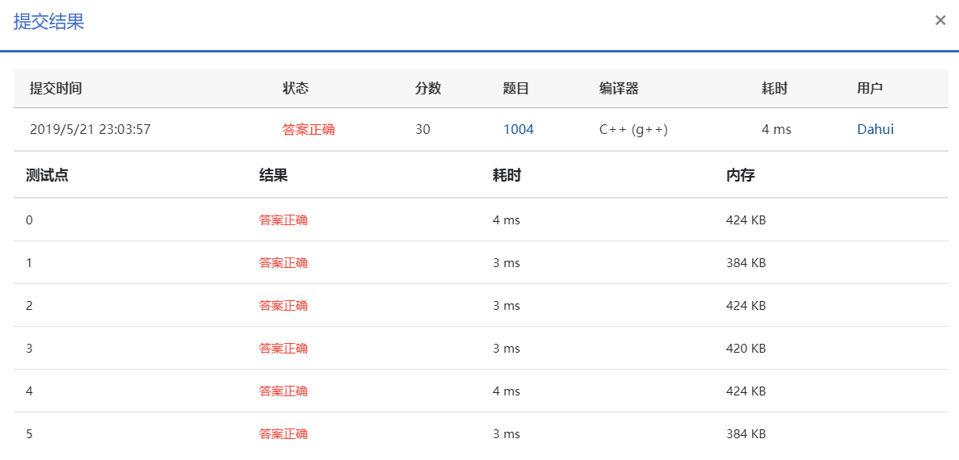The width and height of the screenshot is (959, 460).
Task: Click the 4 ms time of test point 4
Action: pyautogui.click(x=506, y=391)
